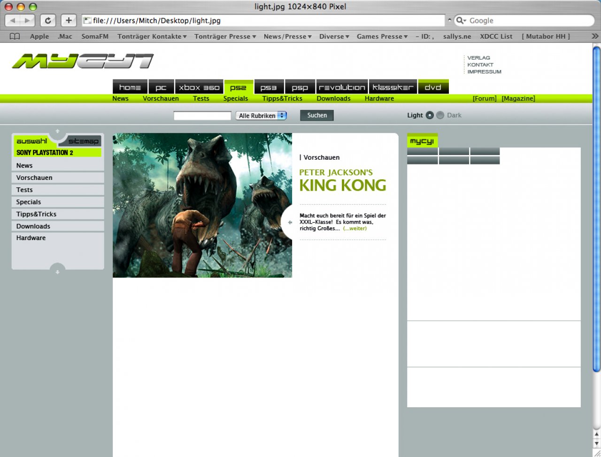Click Downloads in green navigation bar
The width and height of the screenshot is (601, 457).
(x=333, y=99)
